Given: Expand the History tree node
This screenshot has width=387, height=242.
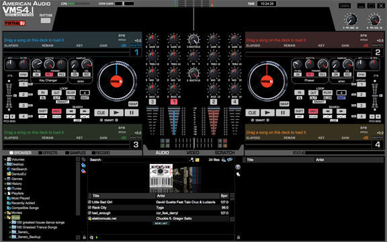Looking at the screenshot, I should [5, 184].
